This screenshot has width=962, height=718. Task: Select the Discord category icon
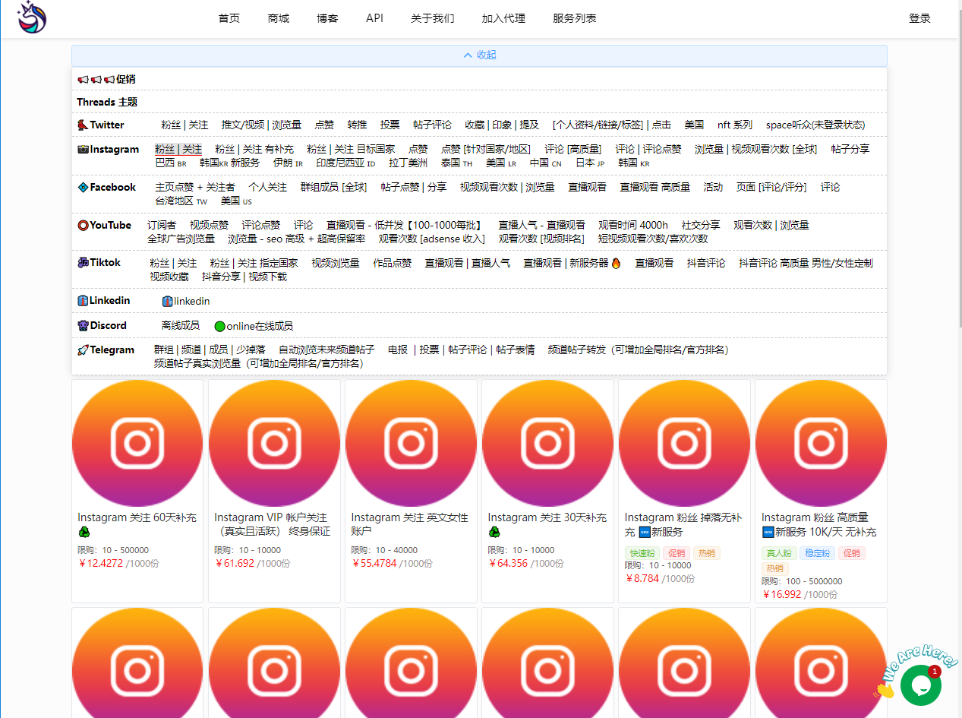click(83, 325)
